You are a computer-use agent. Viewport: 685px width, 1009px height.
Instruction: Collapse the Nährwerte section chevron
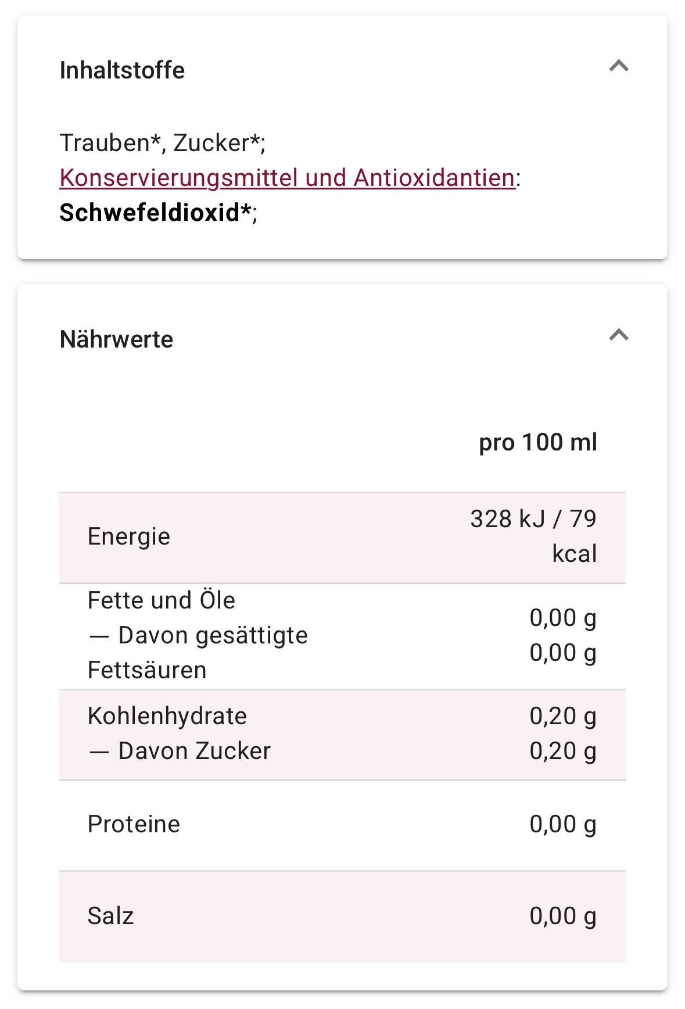pos(619,335)
